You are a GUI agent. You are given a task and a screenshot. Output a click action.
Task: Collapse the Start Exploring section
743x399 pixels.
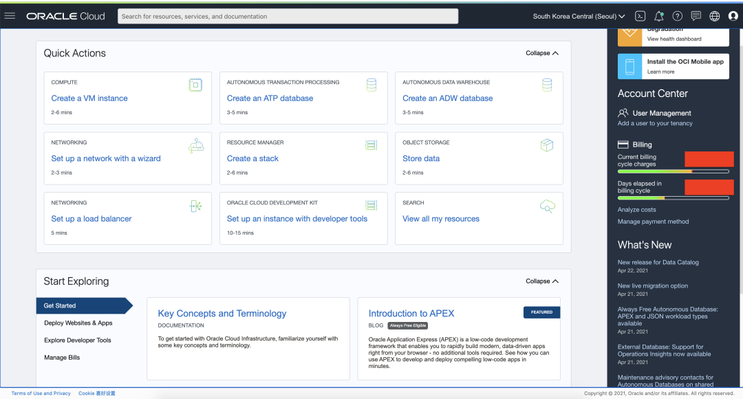tap(542, 281)
